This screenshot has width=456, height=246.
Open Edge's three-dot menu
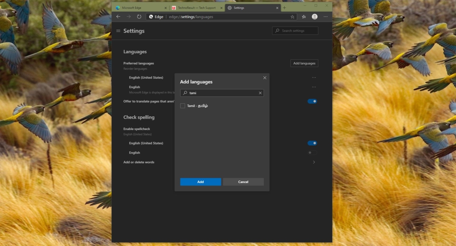coord(326,16)
